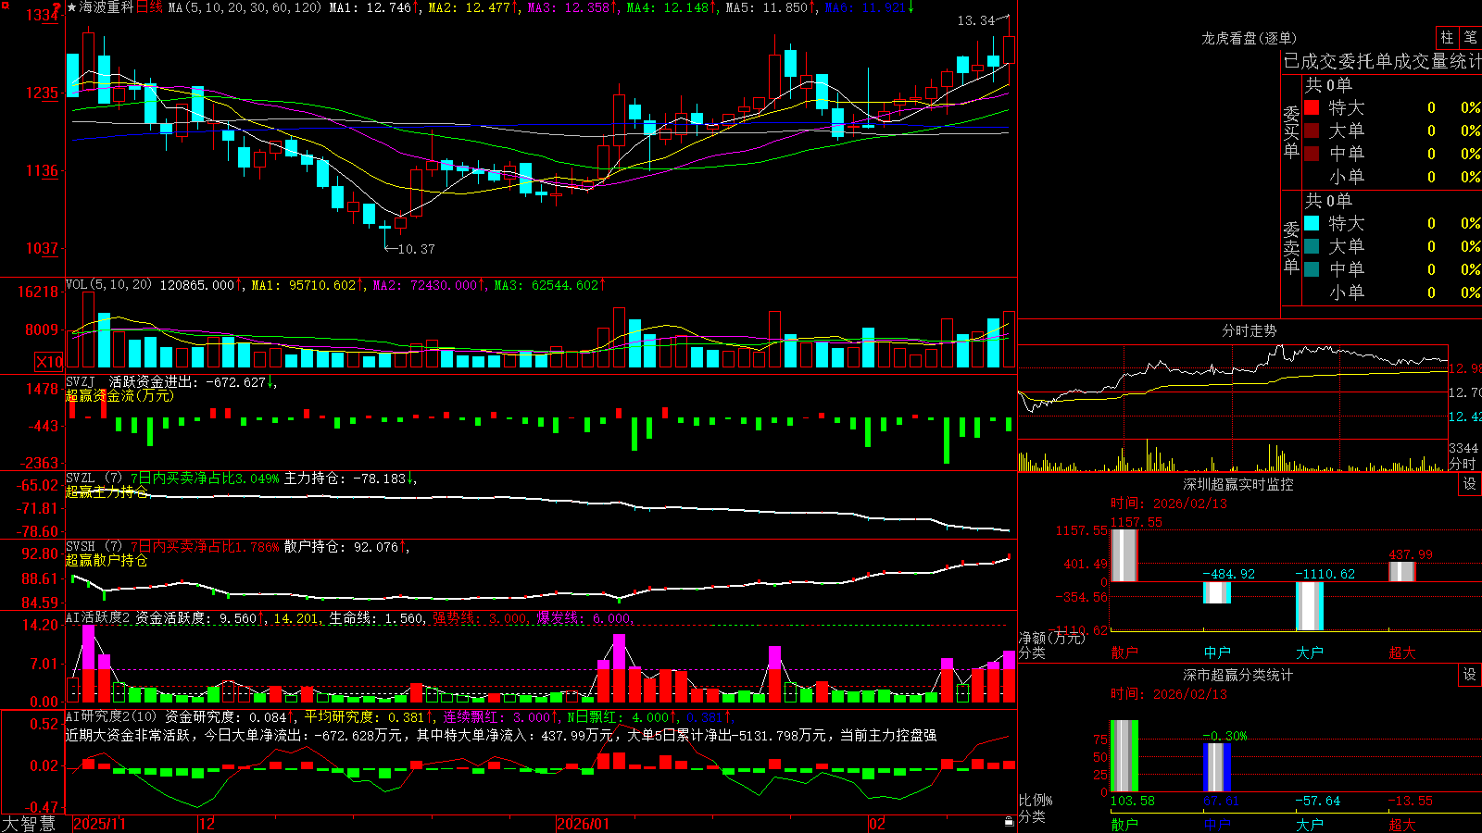The width and height of the screenshot is (1482, 833).
Task: Select the 龙虎看盘(逐单) panel title
Action: coord(1249,38)
